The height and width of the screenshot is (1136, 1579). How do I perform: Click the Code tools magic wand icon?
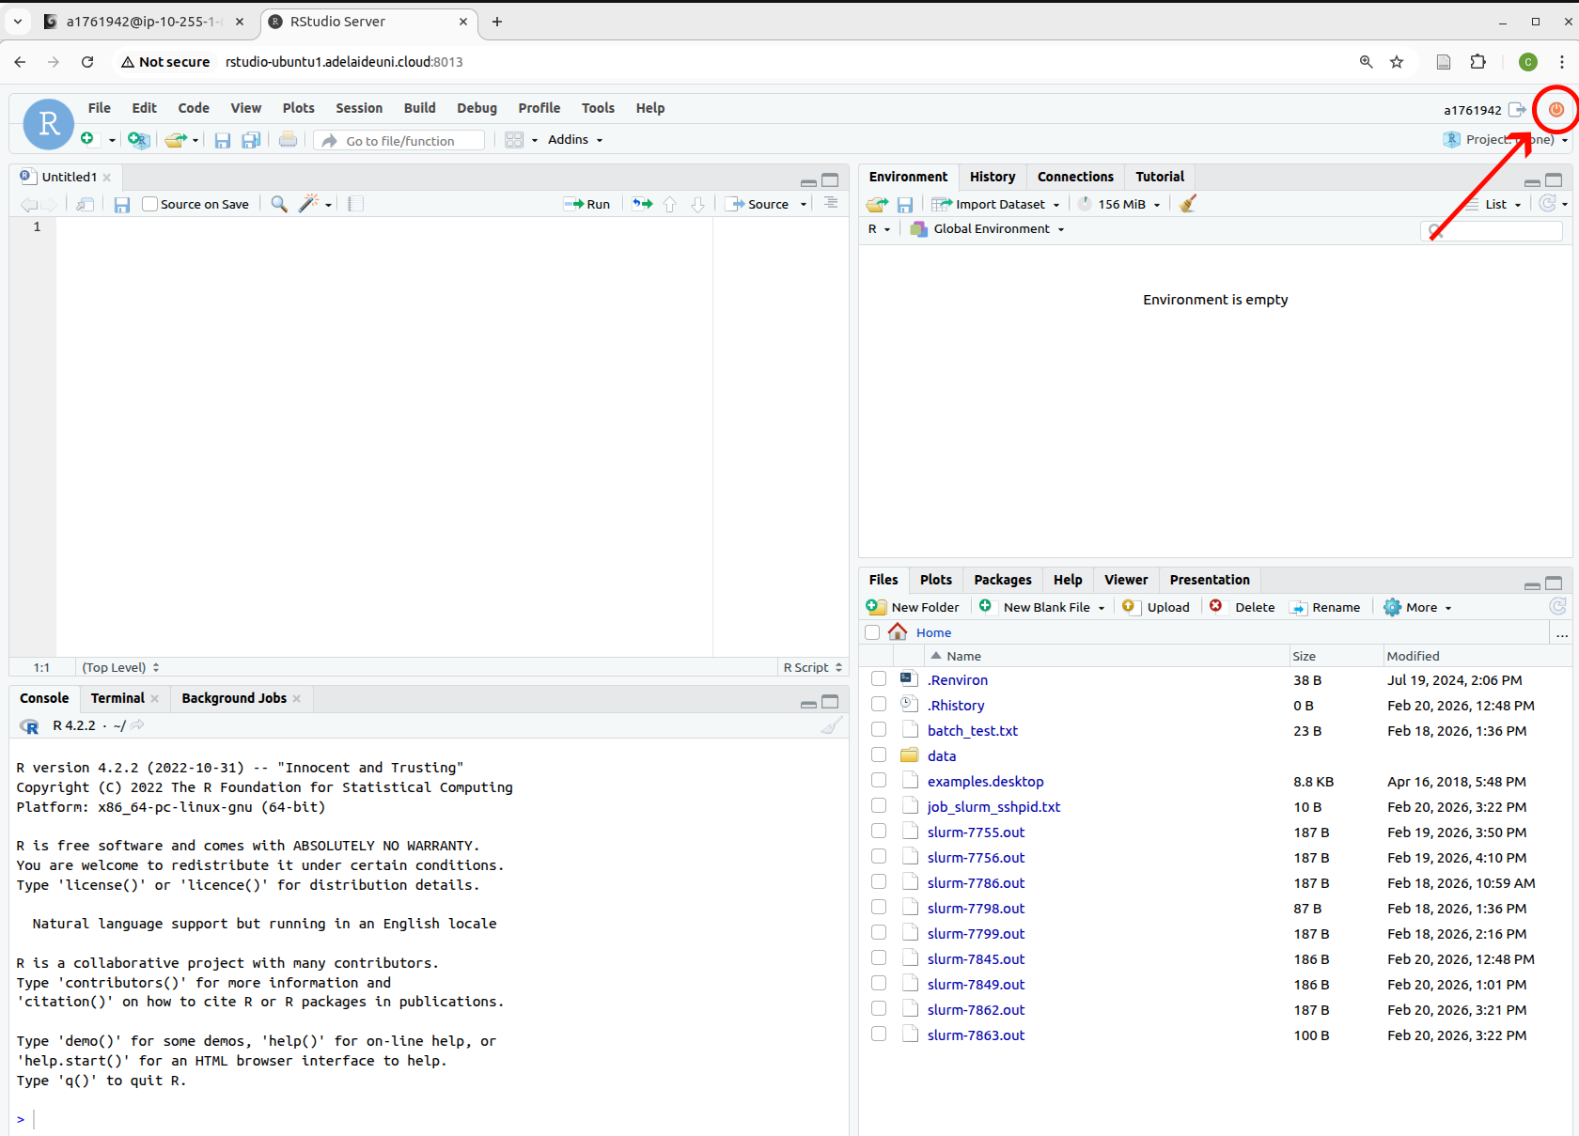click(309, 204)
